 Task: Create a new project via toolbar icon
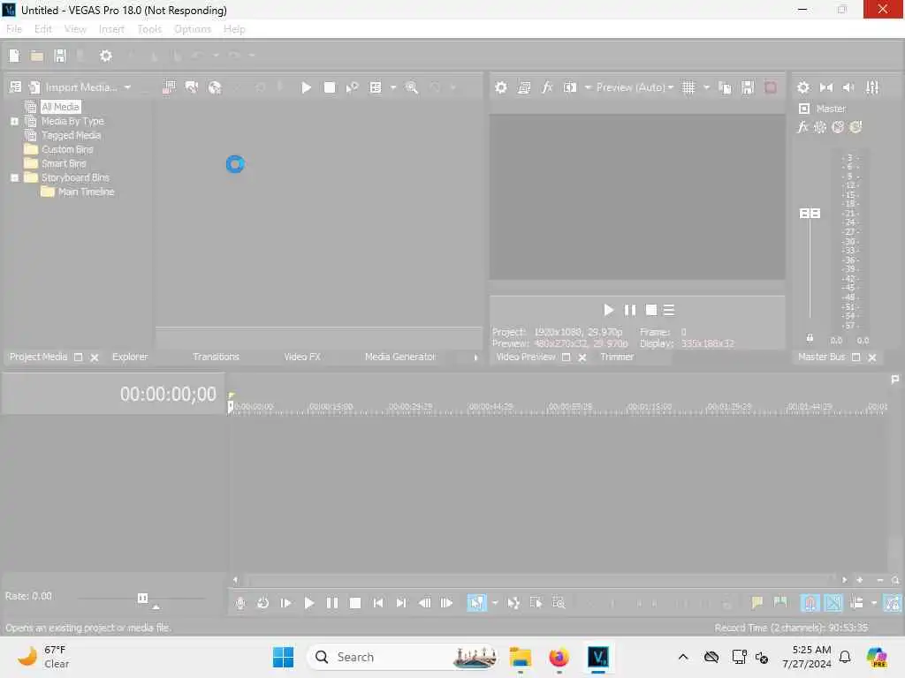click(14, 56)
